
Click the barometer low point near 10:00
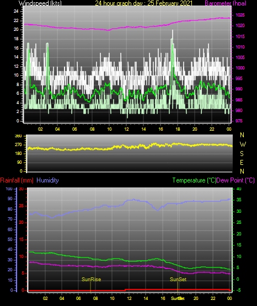pyautogui.click(x=109, y=30)
